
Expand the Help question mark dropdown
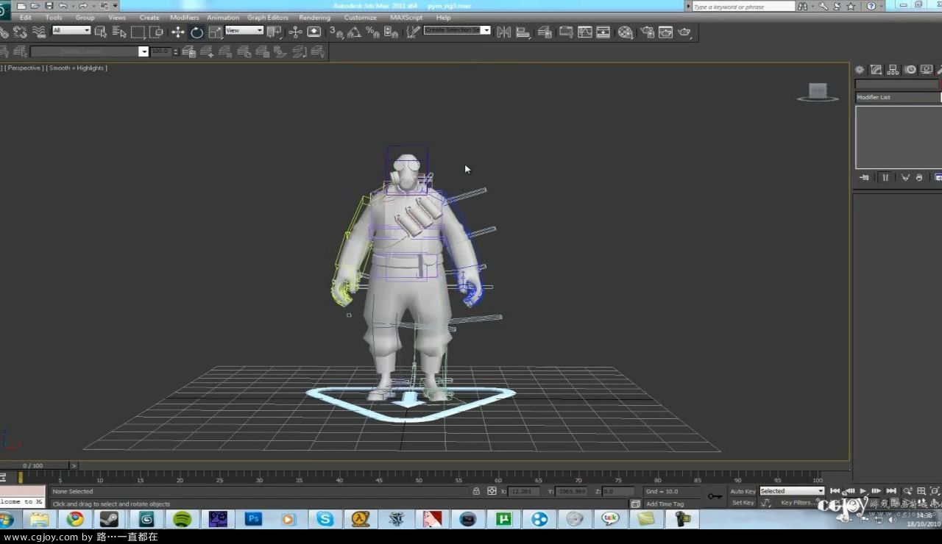(x=881, y=6)
